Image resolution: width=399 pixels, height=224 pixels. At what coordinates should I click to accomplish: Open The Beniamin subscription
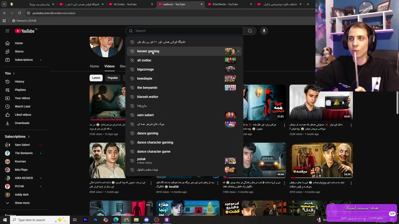[x=23, y=153]
